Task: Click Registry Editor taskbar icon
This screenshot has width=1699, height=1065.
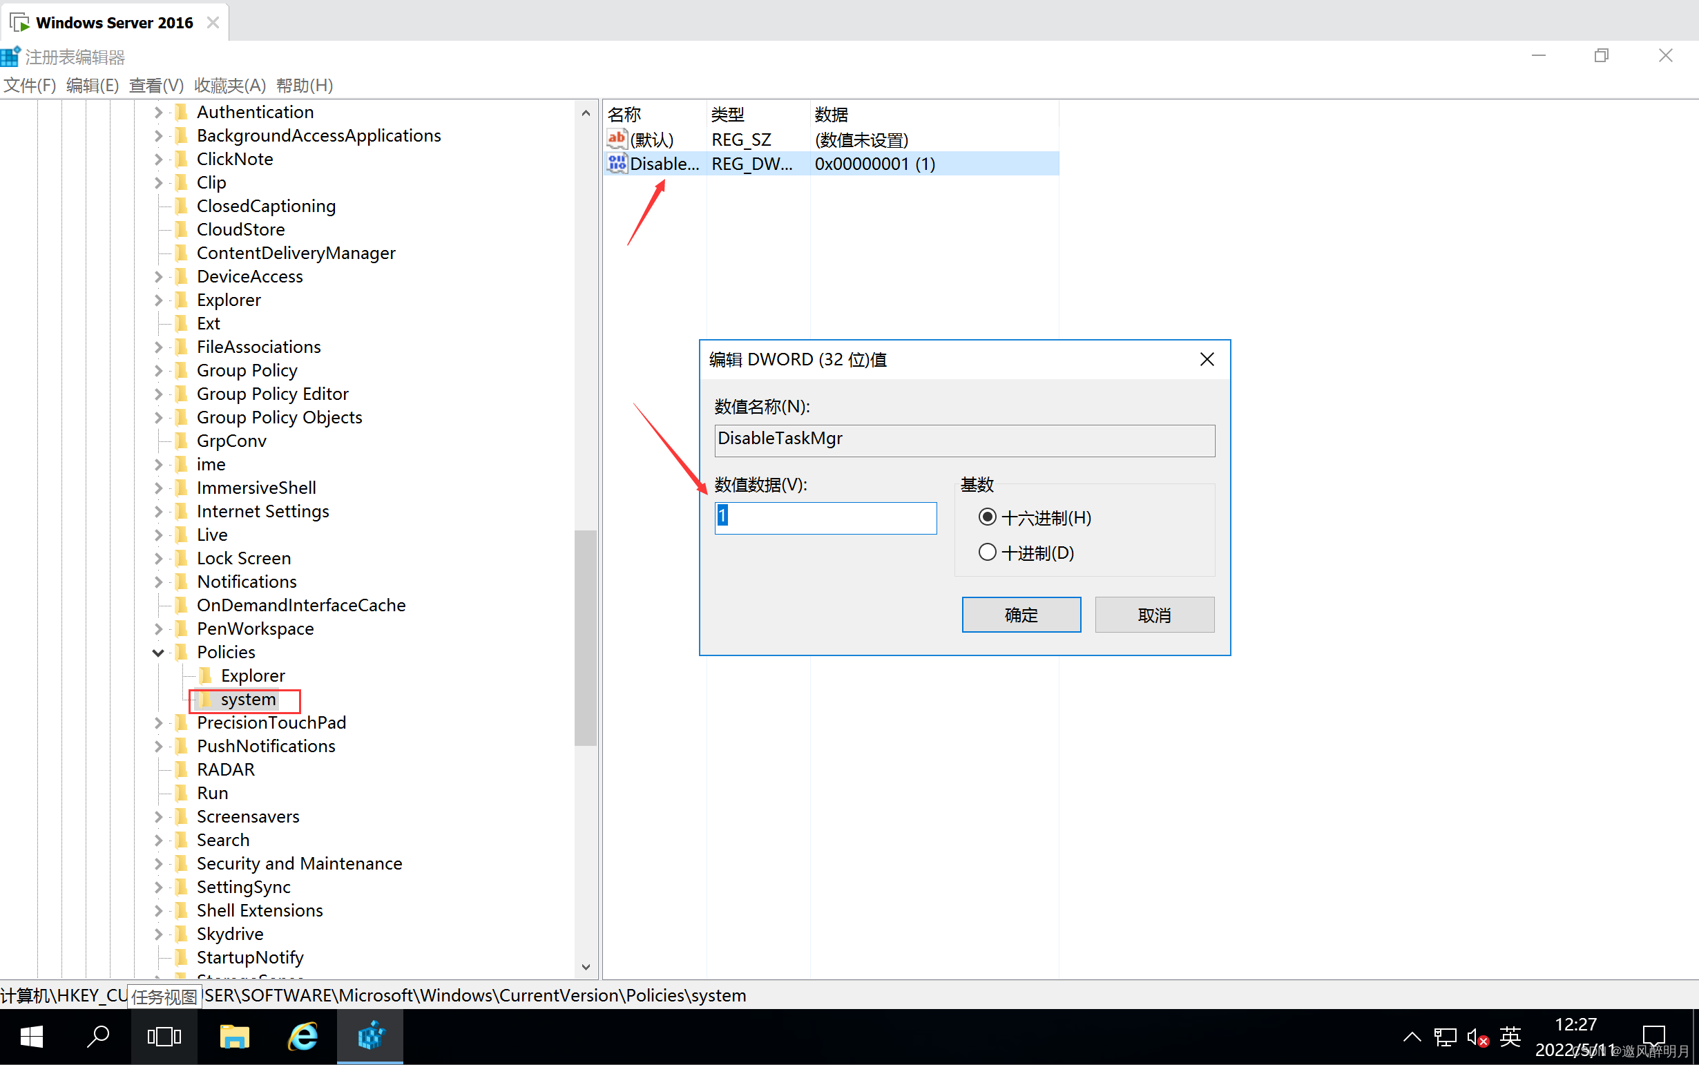Action: click(370, 1036)
